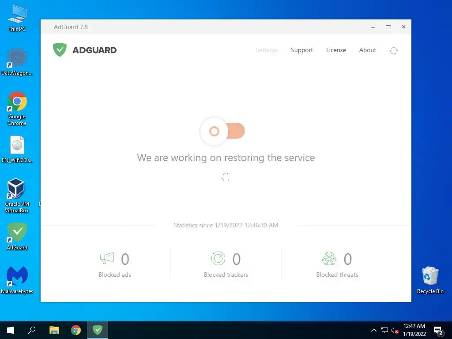Screen dimensions: 452x339
Task: Minimize the AdGuard window
Action: [373, 27]
